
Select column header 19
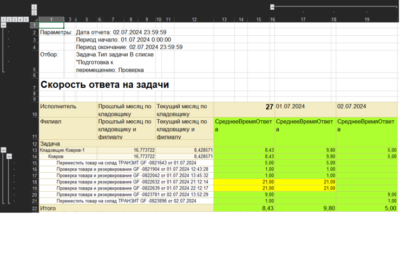(x=367, y=19)
